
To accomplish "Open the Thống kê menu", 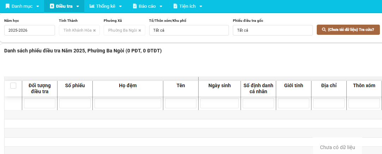I will pyautogui.click(x=106, y=6).
